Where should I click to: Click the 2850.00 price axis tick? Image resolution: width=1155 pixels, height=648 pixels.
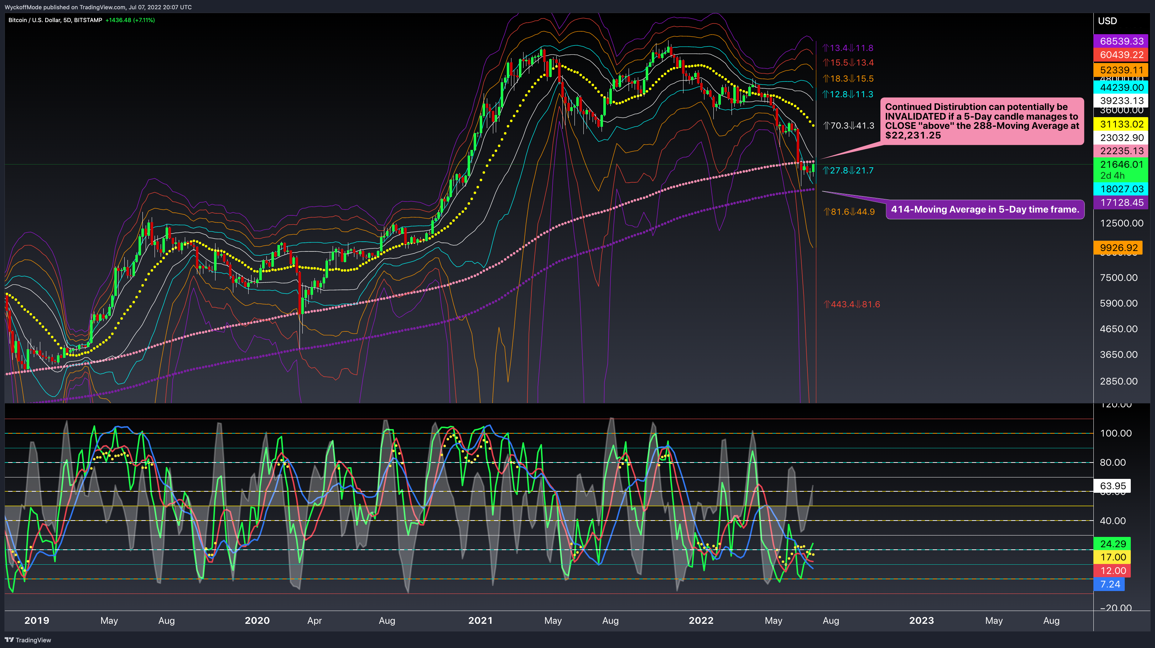tap(1119, 381)
